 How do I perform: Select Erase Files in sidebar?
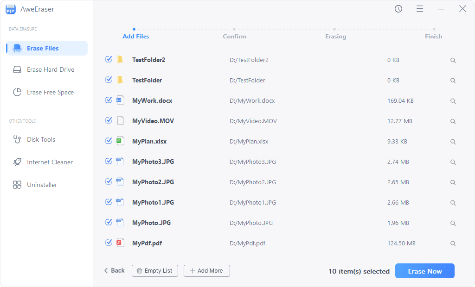click(x=47, y=48)
